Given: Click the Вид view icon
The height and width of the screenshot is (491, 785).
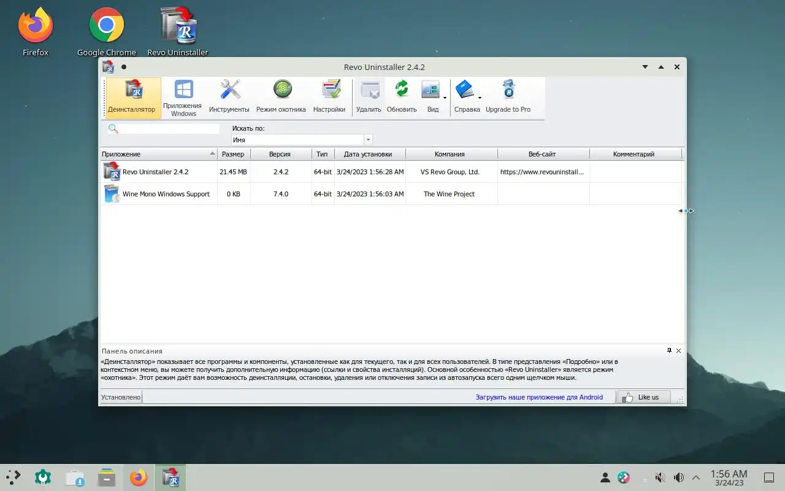Looking at the screenshot, I should [x=431, y=98].
